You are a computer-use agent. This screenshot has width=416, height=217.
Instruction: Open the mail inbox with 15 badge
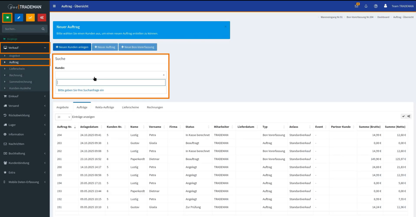point(356,6)
